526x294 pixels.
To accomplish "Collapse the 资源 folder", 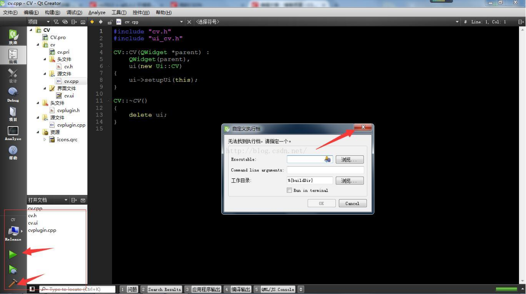I will (x=38, y=132).
